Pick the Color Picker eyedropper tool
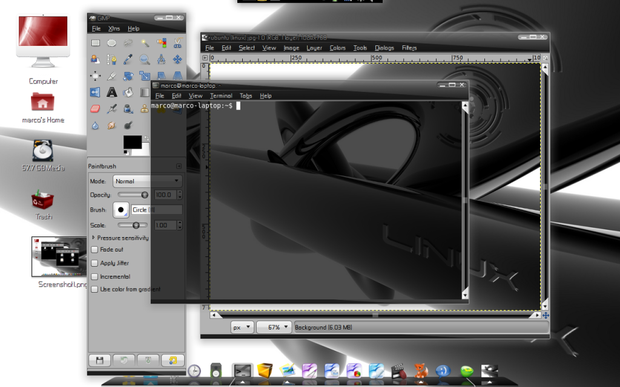Screen dimensions: 620x387 (x=128, y=59)
